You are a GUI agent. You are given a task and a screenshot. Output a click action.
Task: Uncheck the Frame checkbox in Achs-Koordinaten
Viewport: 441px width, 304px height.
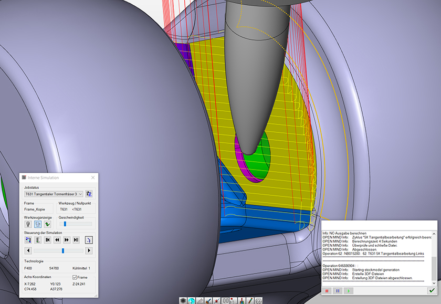pos(74,277)
